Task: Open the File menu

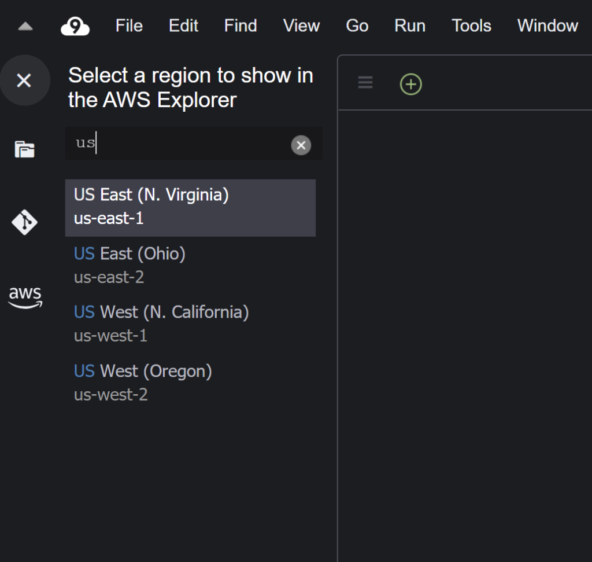Action: click(x=129, y=26)
